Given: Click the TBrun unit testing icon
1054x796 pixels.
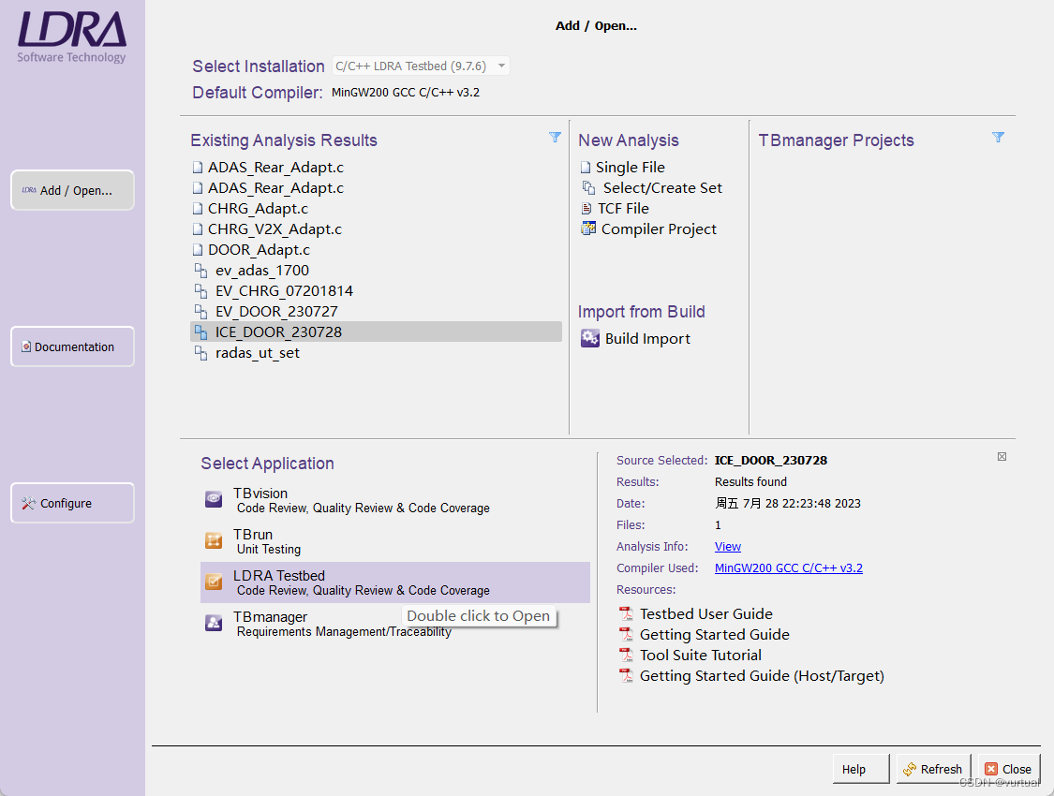Looking at the screenshot, I should click(214, 540).
